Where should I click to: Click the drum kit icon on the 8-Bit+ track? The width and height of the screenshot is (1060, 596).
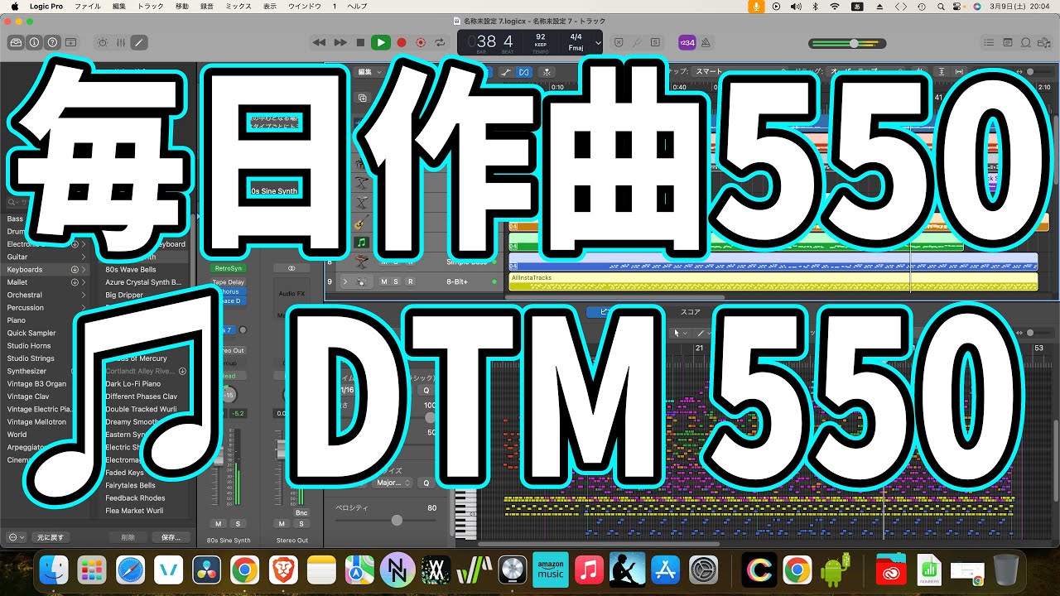pos(362,281)
